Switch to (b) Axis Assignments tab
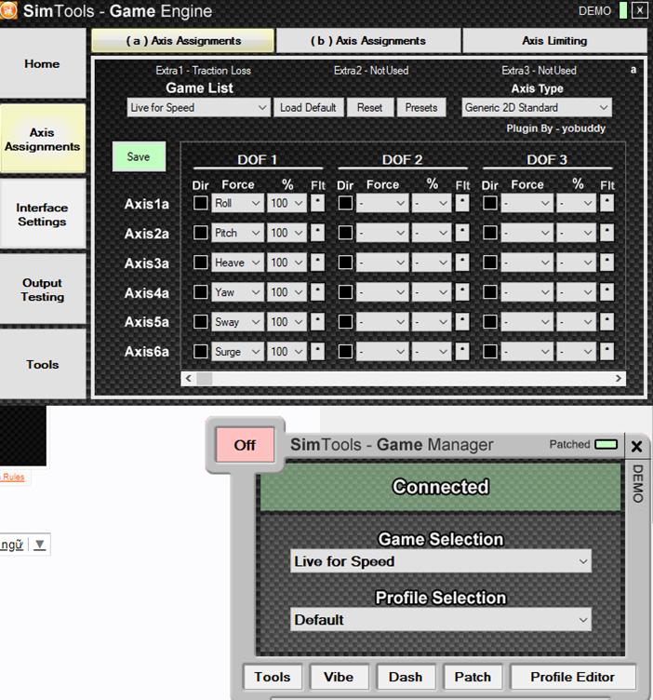The image size is (653, 700). [x=368, y=41]
